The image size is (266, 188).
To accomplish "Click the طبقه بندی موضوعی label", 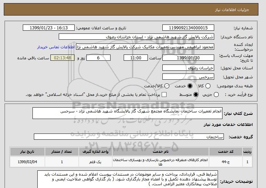I will point(235,86).
